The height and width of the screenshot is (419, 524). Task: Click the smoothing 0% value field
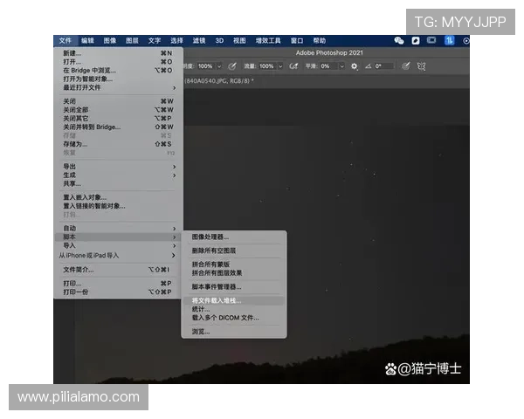click(329, 66)
